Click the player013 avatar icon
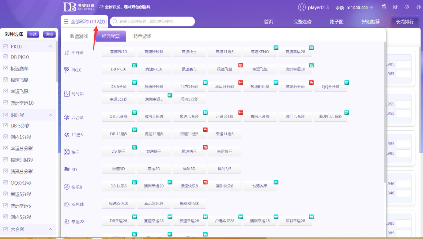 (302, 7)
